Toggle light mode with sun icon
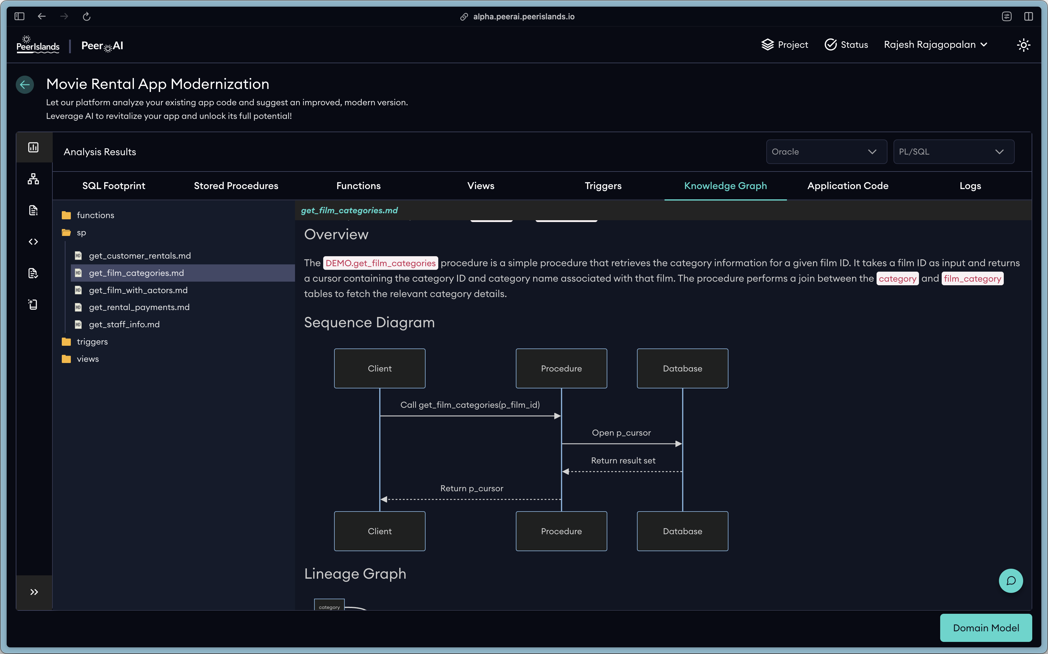 [x=1023, y=45]
